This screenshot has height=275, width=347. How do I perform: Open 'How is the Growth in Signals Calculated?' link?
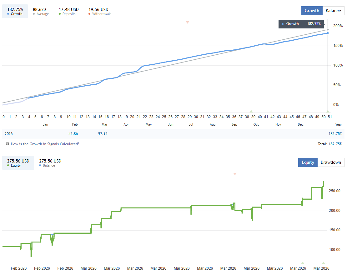pyautogui.click(x=45, y=144)
